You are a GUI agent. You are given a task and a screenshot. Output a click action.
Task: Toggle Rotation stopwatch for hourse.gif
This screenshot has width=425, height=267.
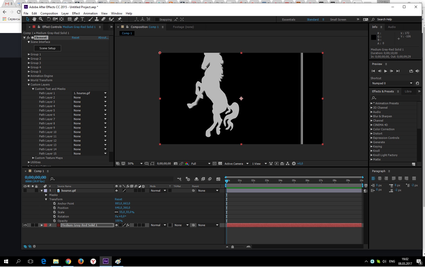coord(54,216)
